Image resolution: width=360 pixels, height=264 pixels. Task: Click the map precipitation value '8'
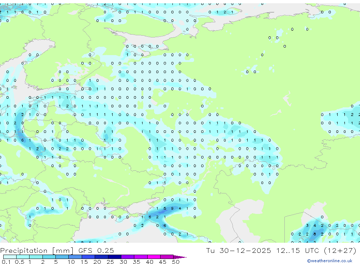[315, 234]
